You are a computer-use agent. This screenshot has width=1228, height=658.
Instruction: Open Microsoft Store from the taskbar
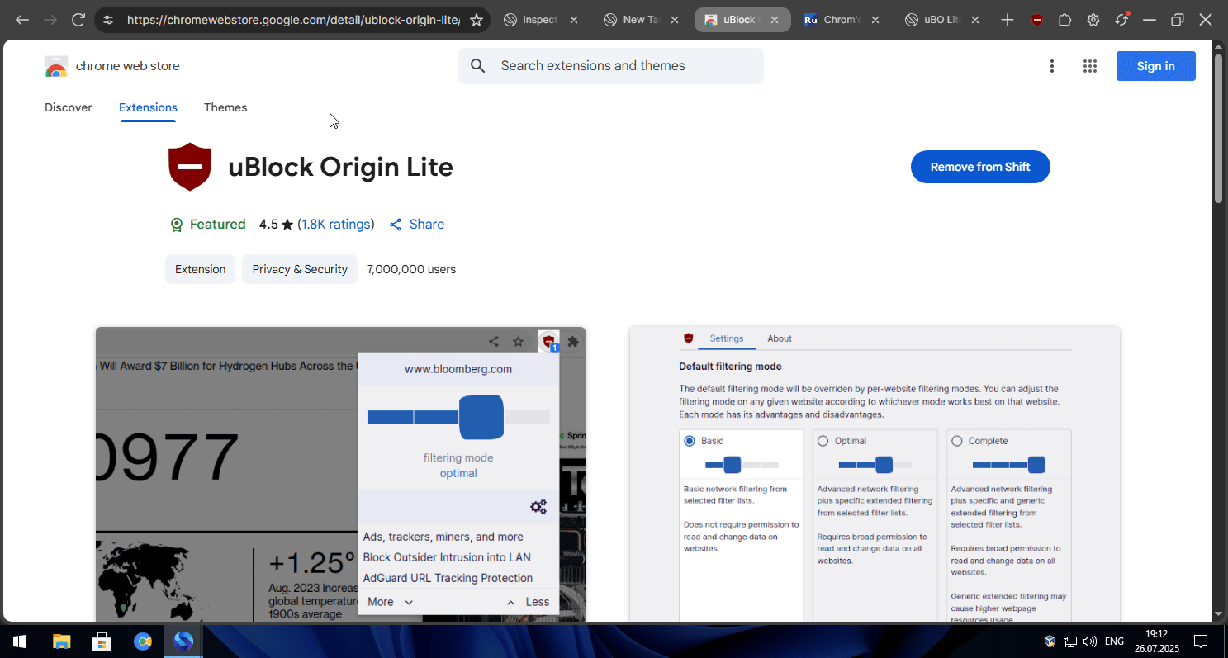pos(102,641)
